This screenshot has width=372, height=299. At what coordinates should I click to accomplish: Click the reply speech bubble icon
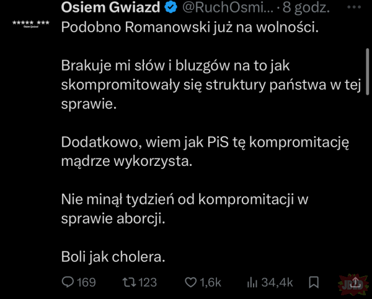tap(68, 282)
